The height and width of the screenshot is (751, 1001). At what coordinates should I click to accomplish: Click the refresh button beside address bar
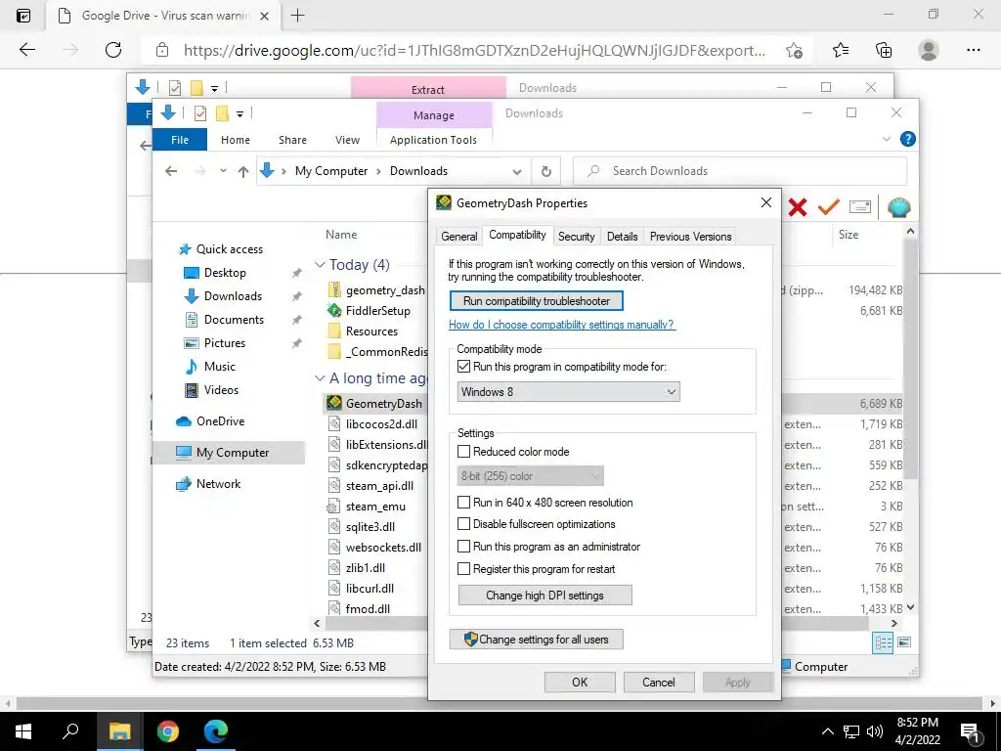pos(545,171)
